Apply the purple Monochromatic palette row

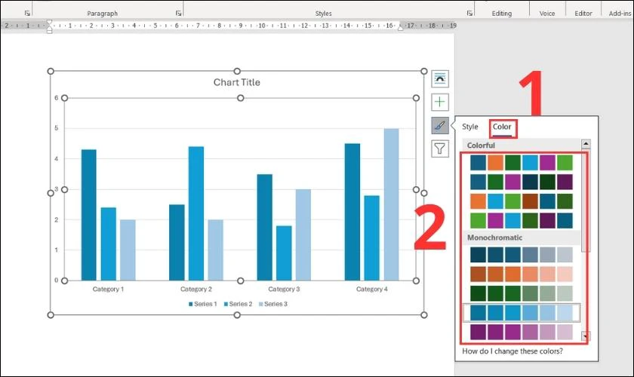pyautogui.click(x=522, y=333)
